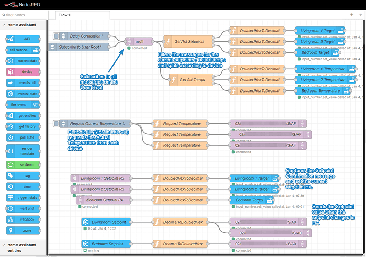Image resolution: width=366 pixels, height=257 pixels.
Task: Click the Bedroom Setpoint Rx node
Action: click(x=102, y=200)
